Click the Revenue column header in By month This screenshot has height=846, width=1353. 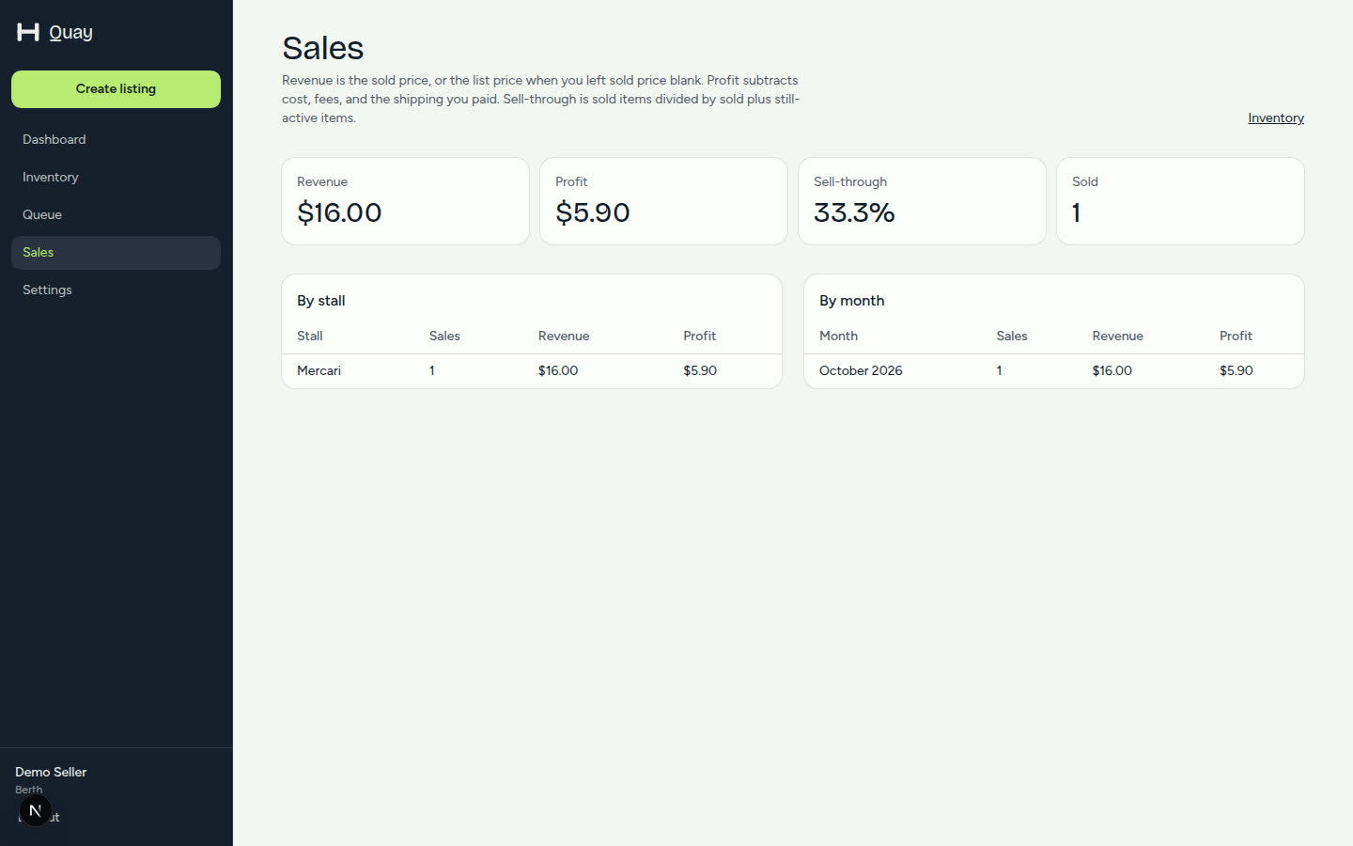(1118, 336)
